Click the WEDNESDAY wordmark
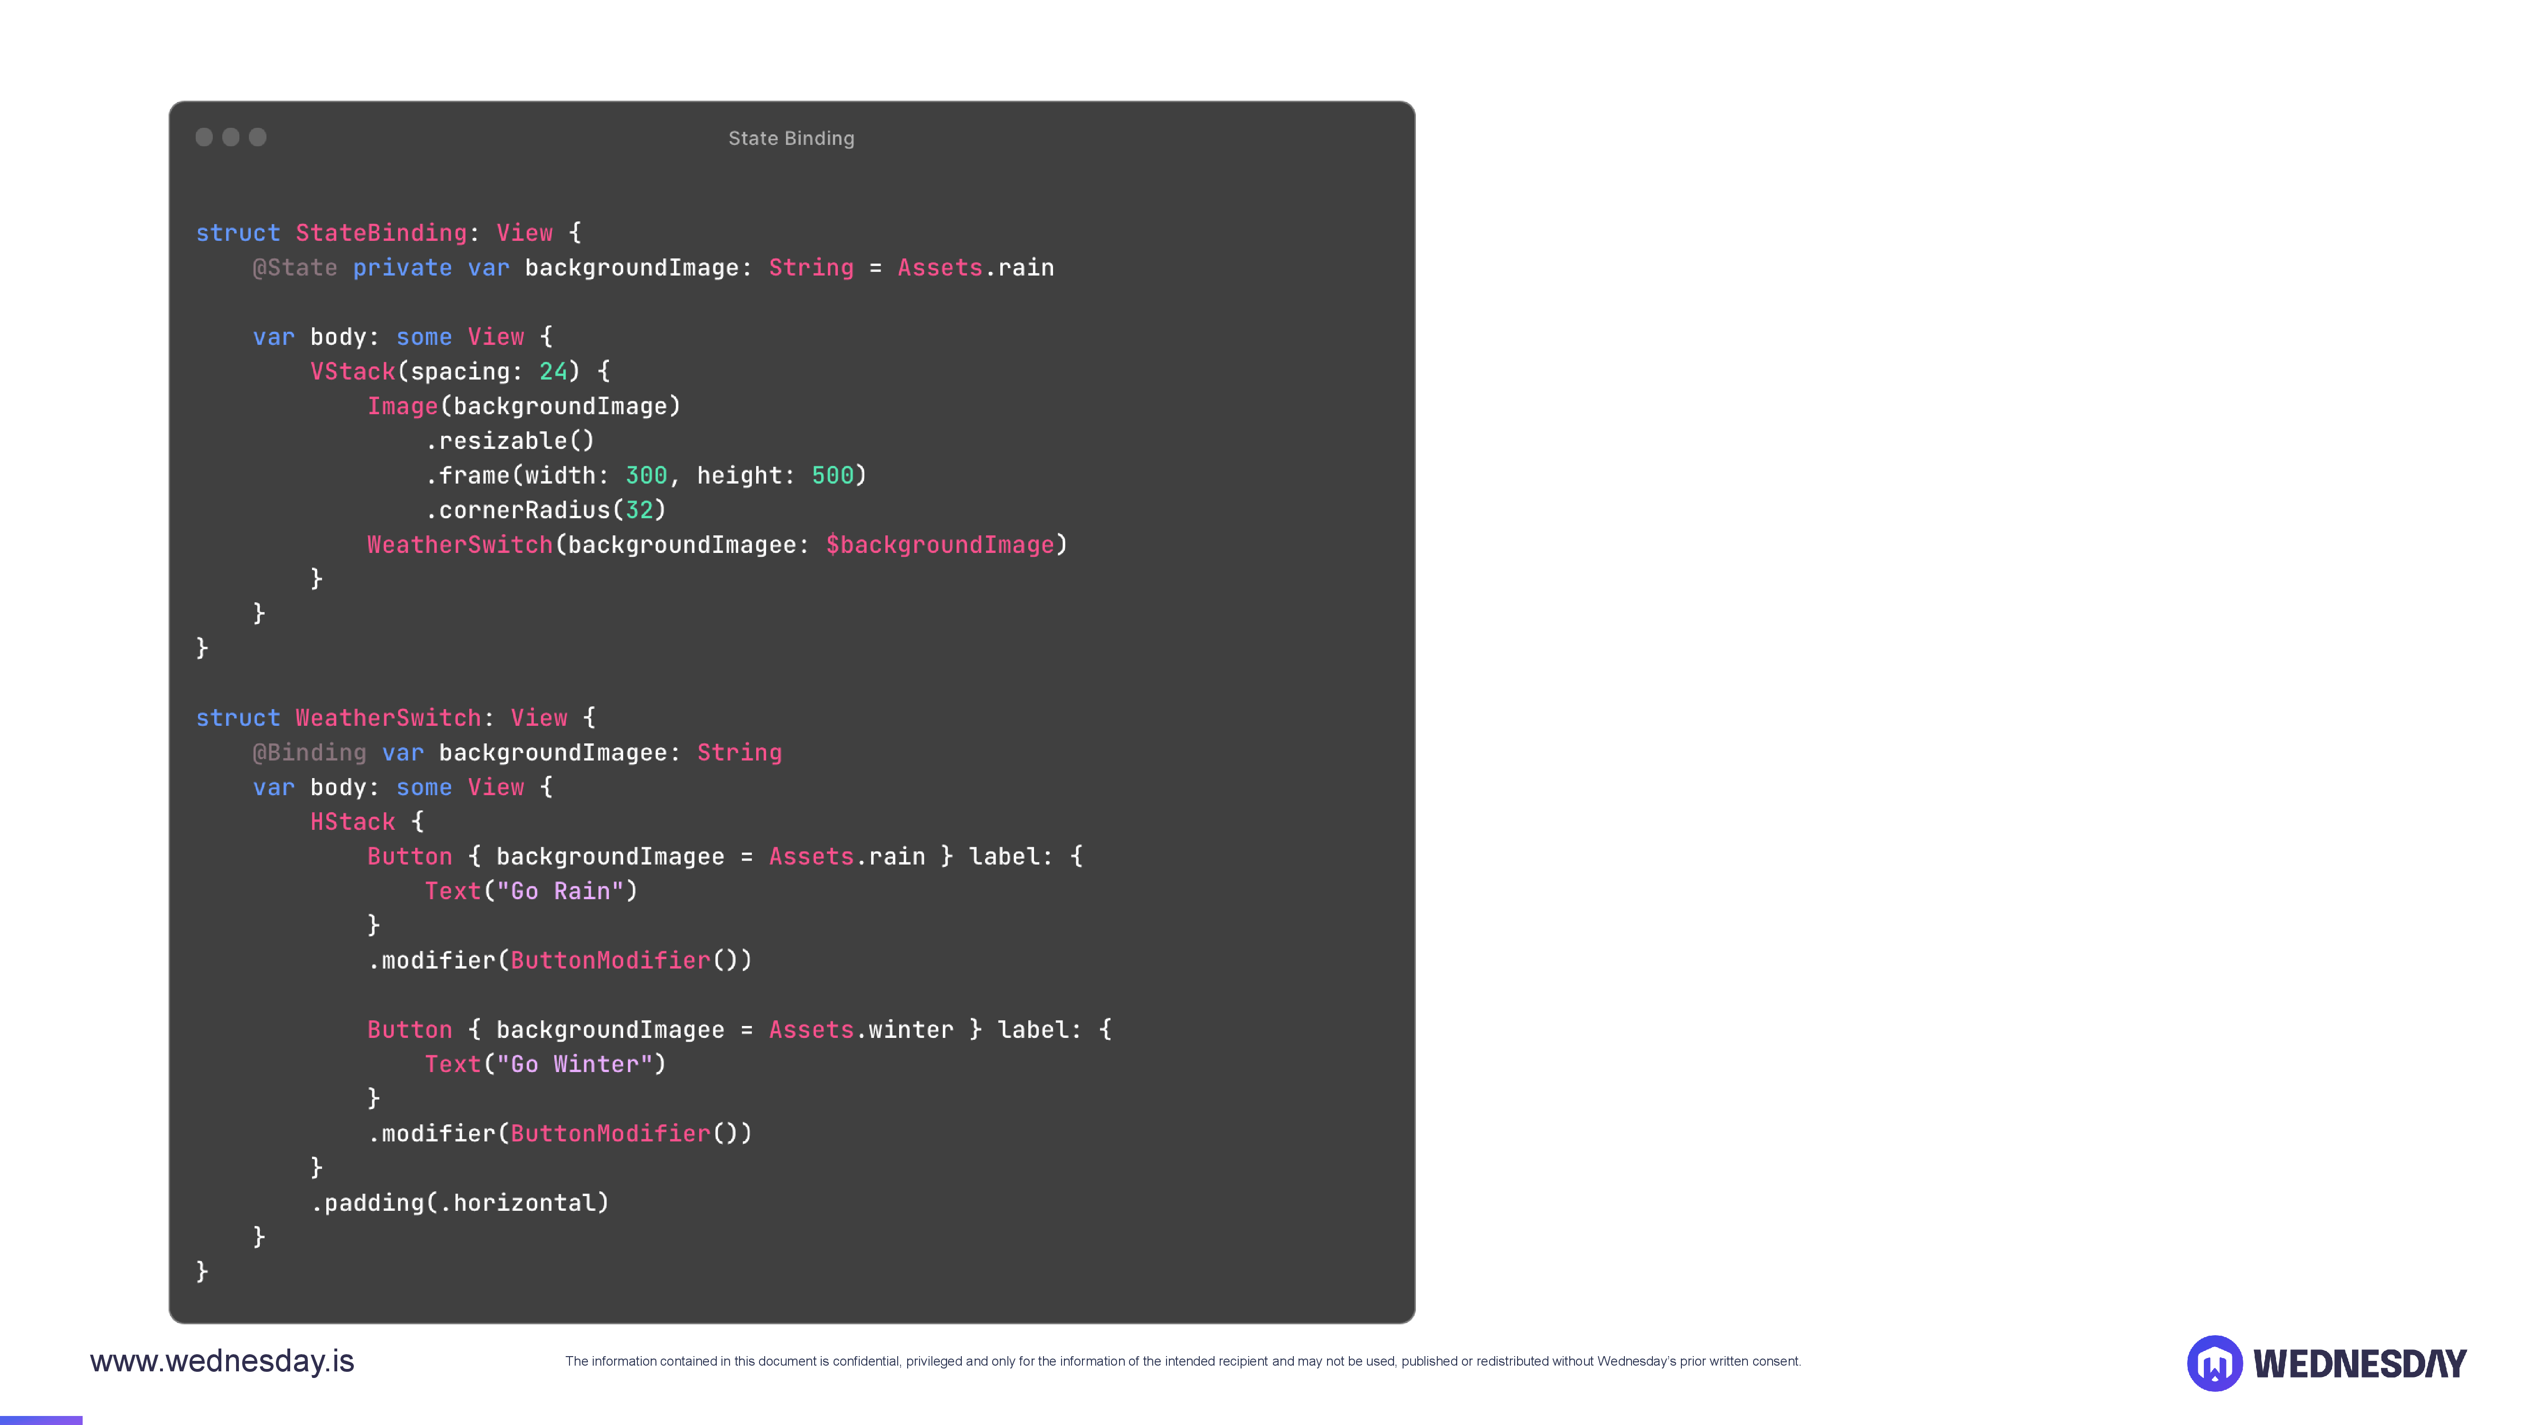 (2360, 1364)
